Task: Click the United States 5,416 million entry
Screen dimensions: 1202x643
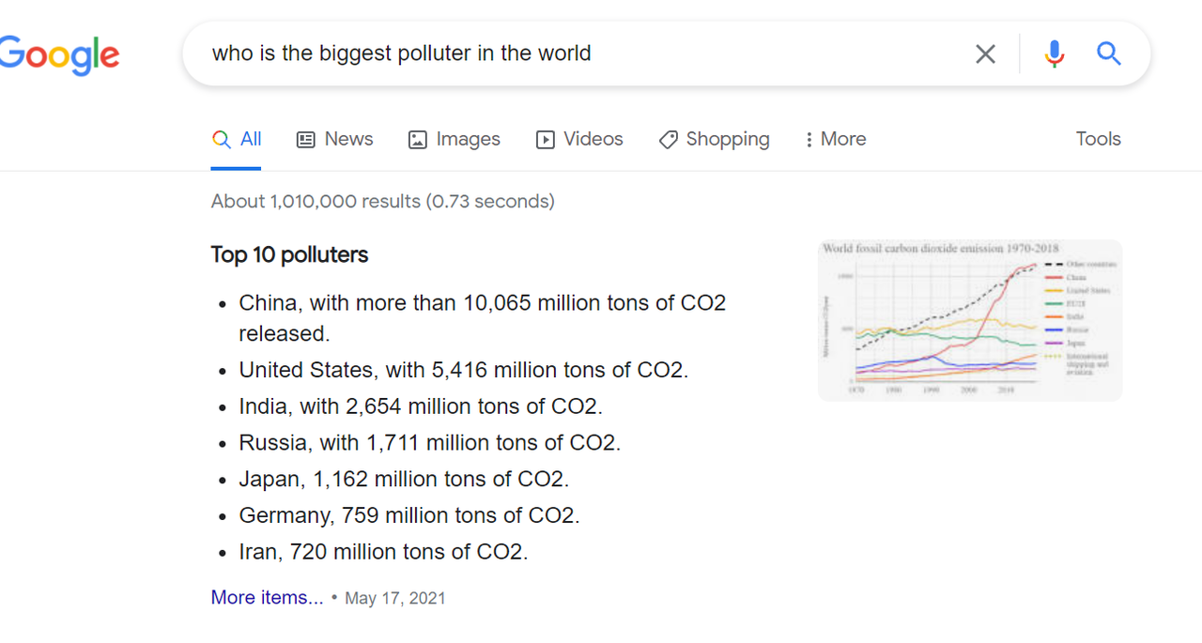Action: point(464,370)
